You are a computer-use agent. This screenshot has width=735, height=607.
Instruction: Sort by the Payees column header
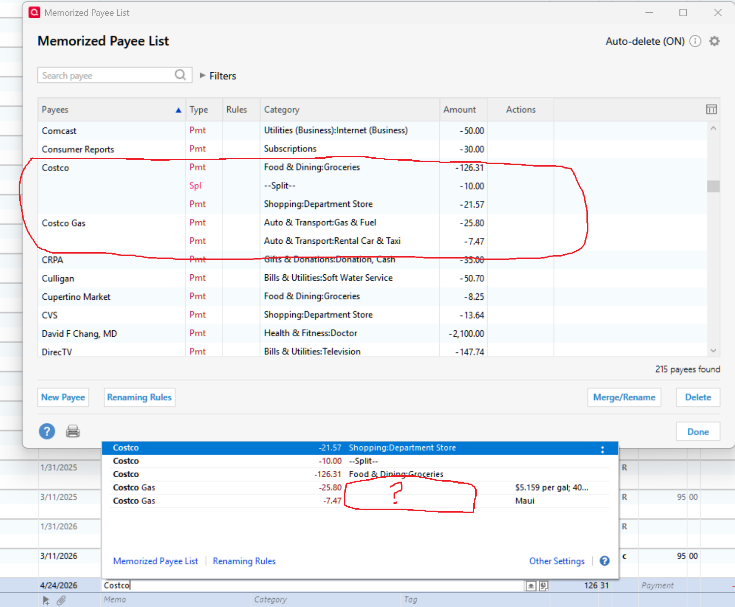point(112,110)
